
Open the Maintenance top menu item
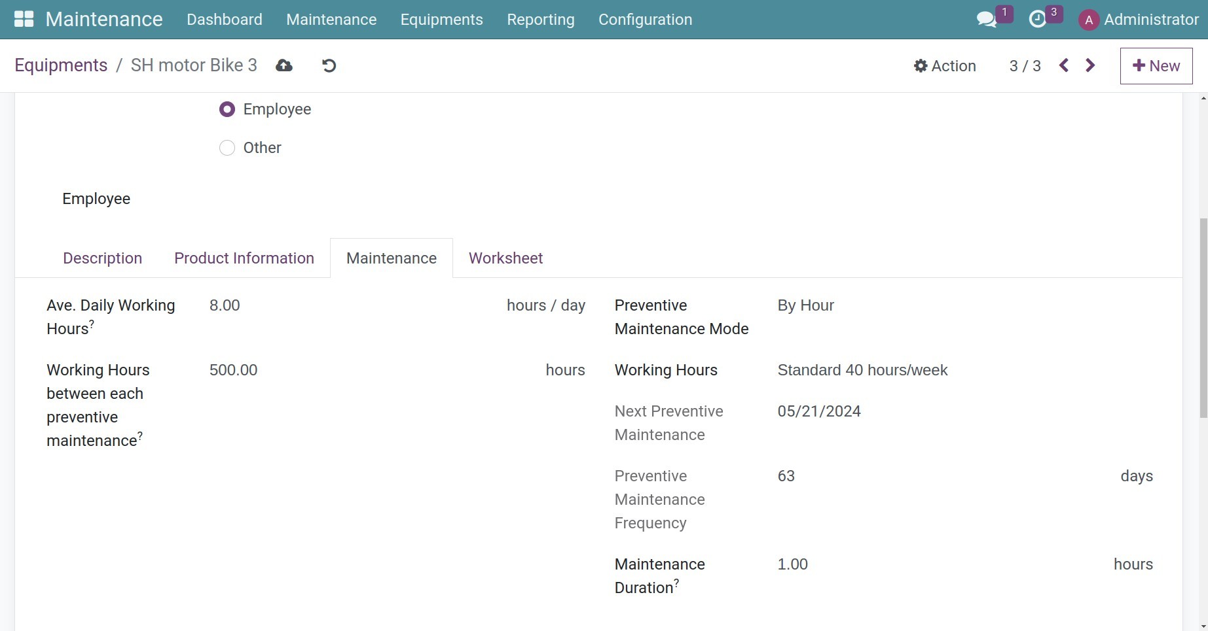click(x=331, y=20)
